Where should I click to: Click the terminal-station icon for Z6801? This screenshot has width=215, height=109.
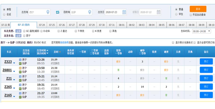(x=20, y=72)
